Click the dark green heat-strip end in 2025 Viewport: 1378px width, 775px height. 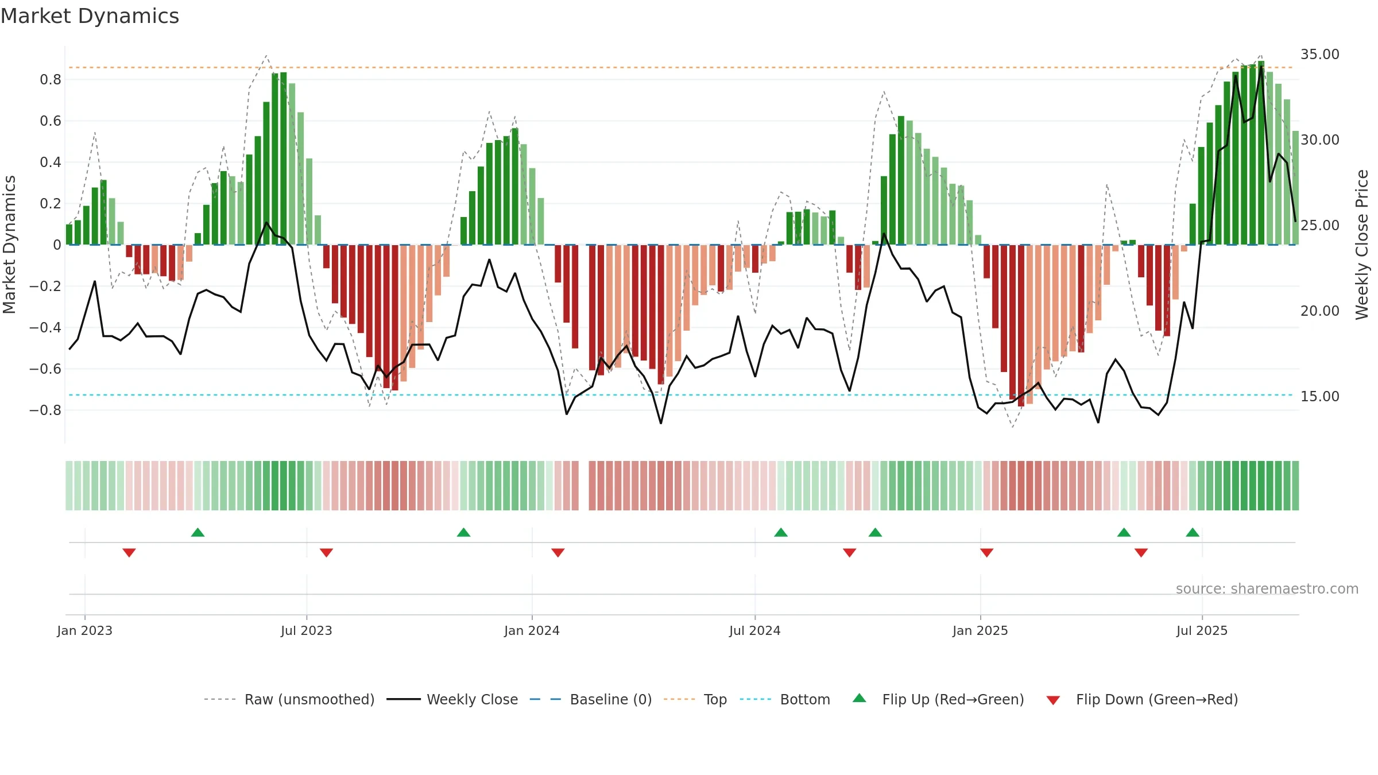click(x=1295, y=486)
